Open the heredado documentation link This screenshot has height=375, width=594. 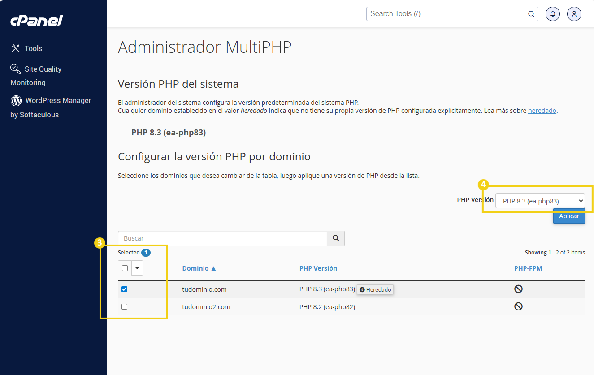542,110
